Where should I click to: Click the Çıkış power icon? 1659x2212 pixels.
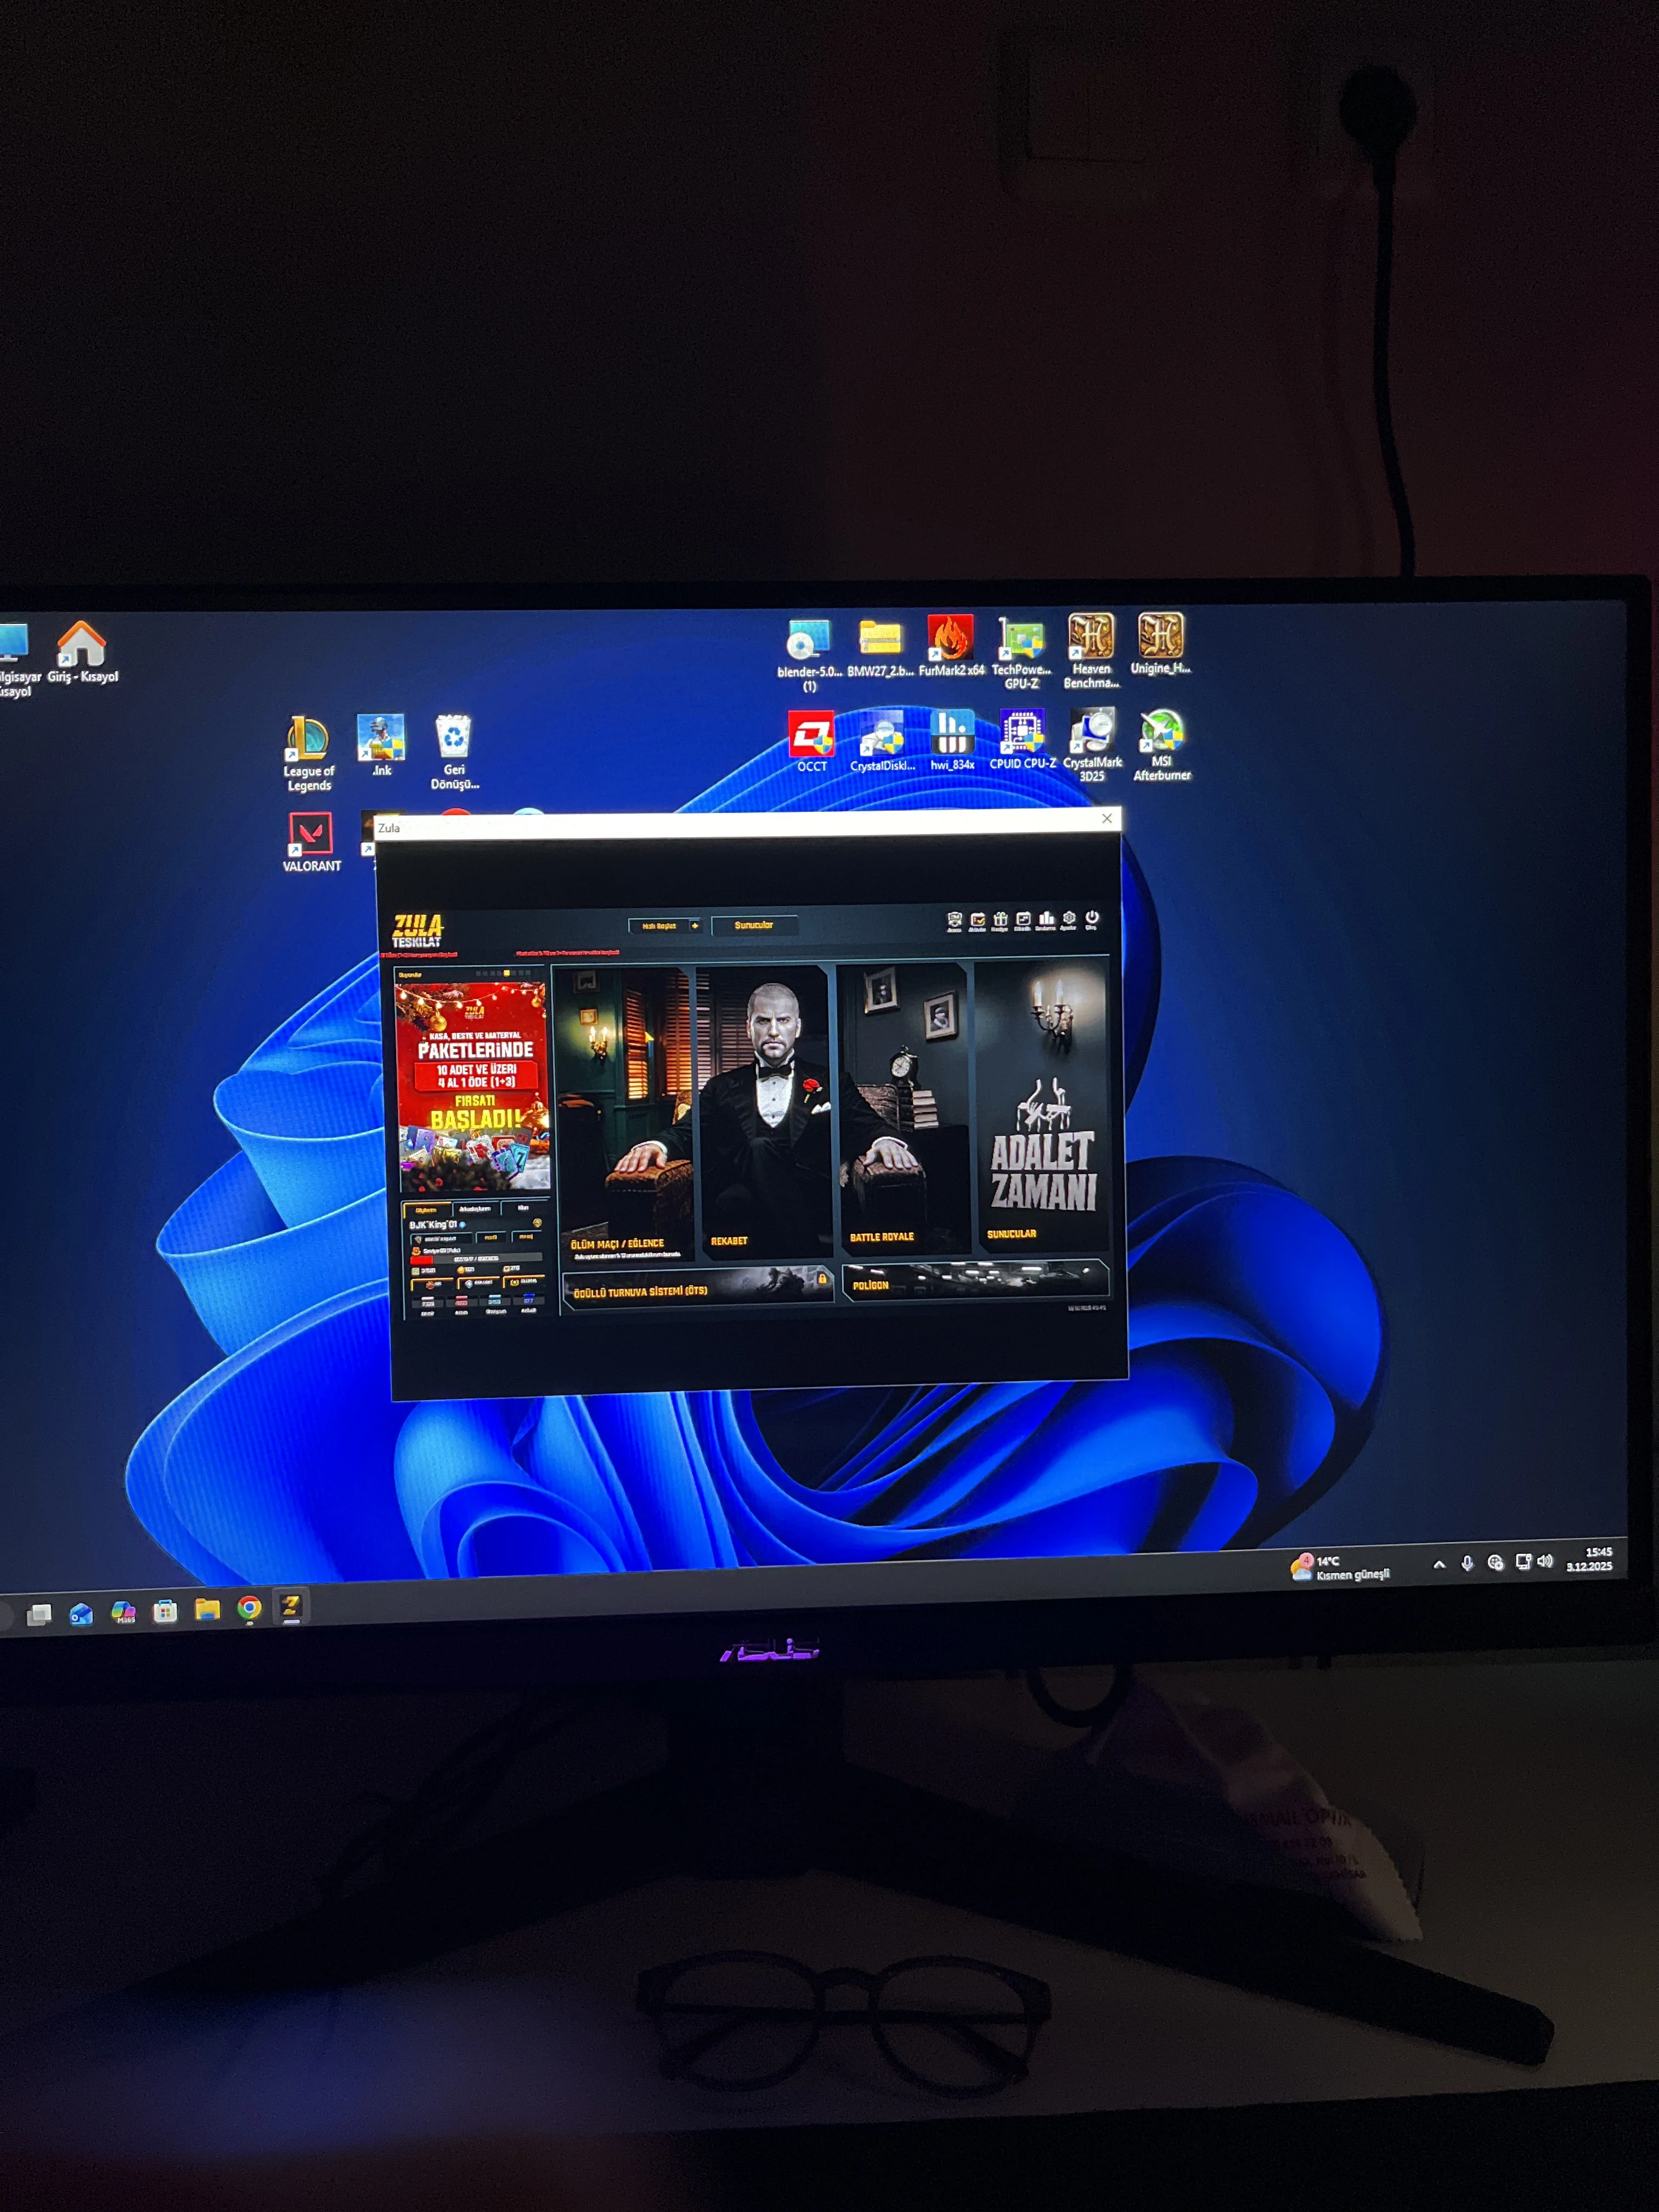coord(1092,918)
